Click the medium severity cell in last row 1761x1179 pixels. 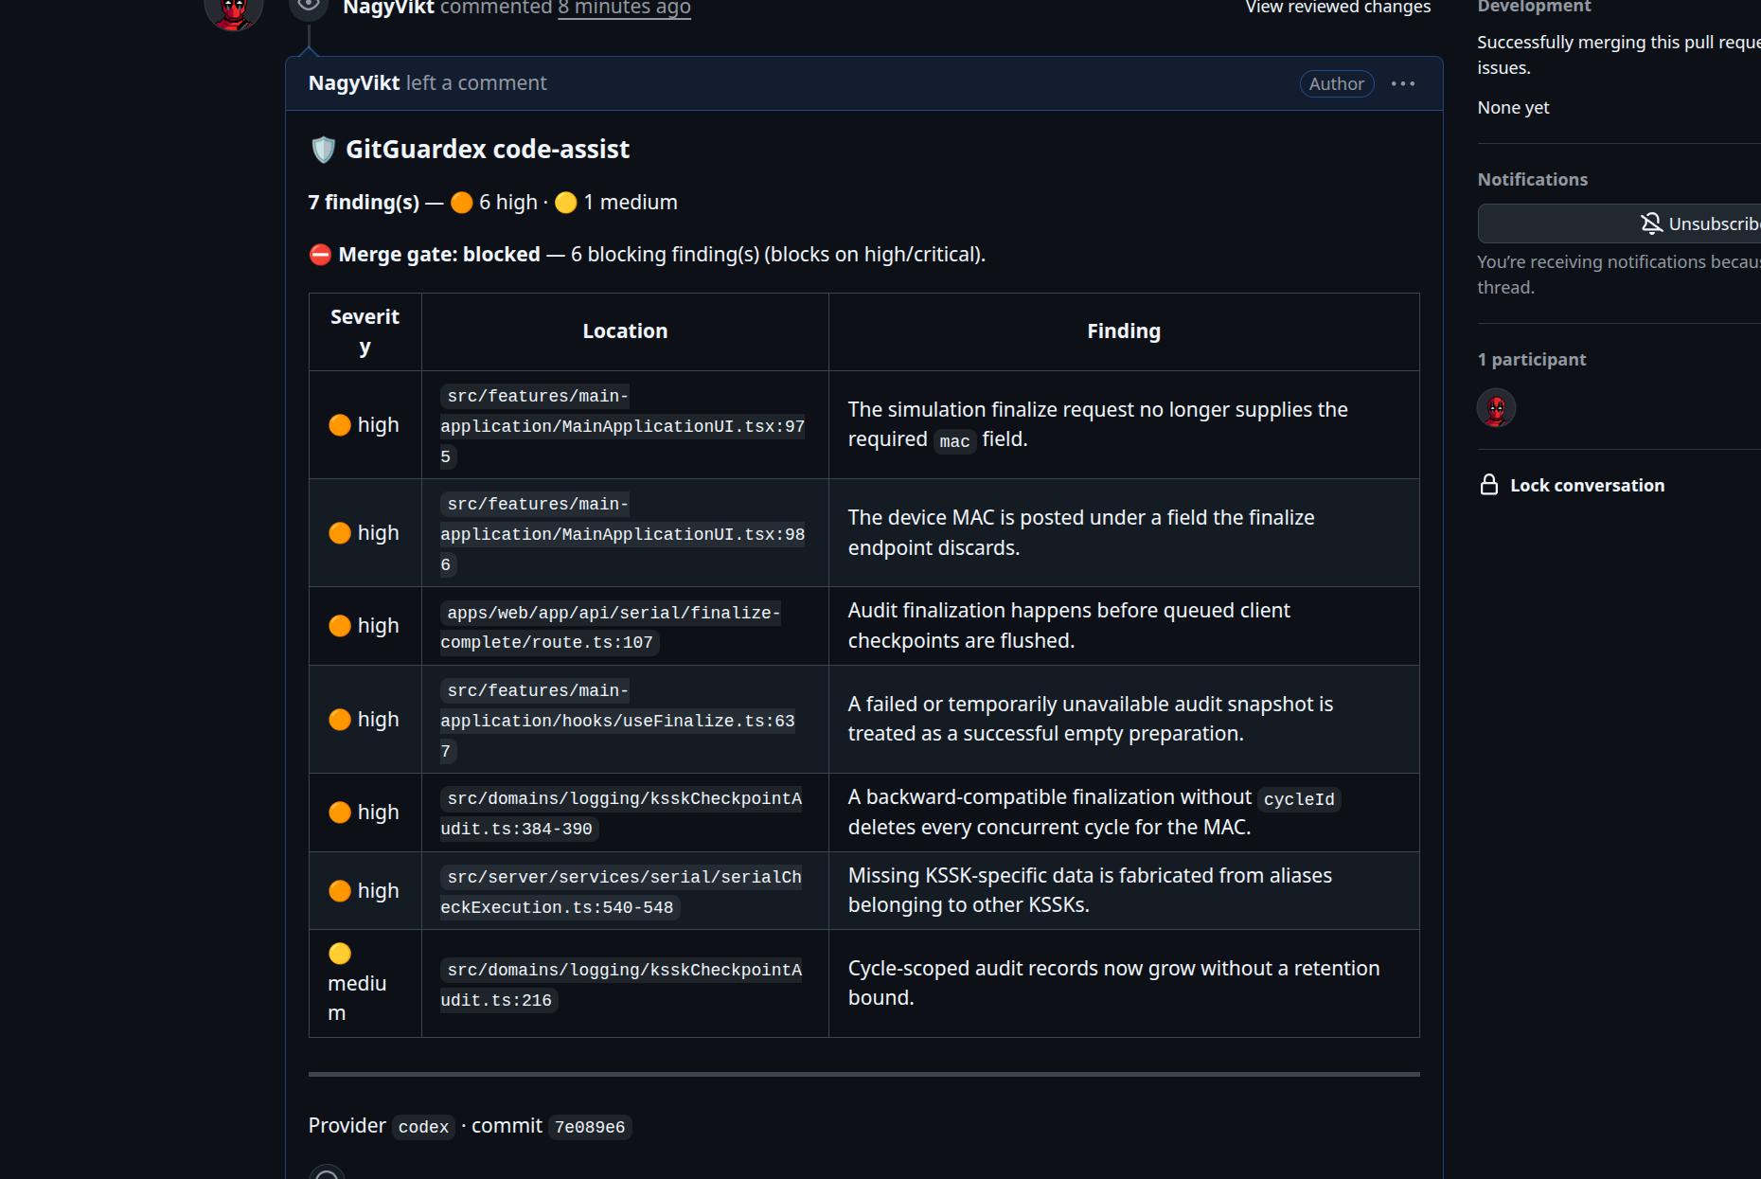pyautogui.click(x=365, y=983)
